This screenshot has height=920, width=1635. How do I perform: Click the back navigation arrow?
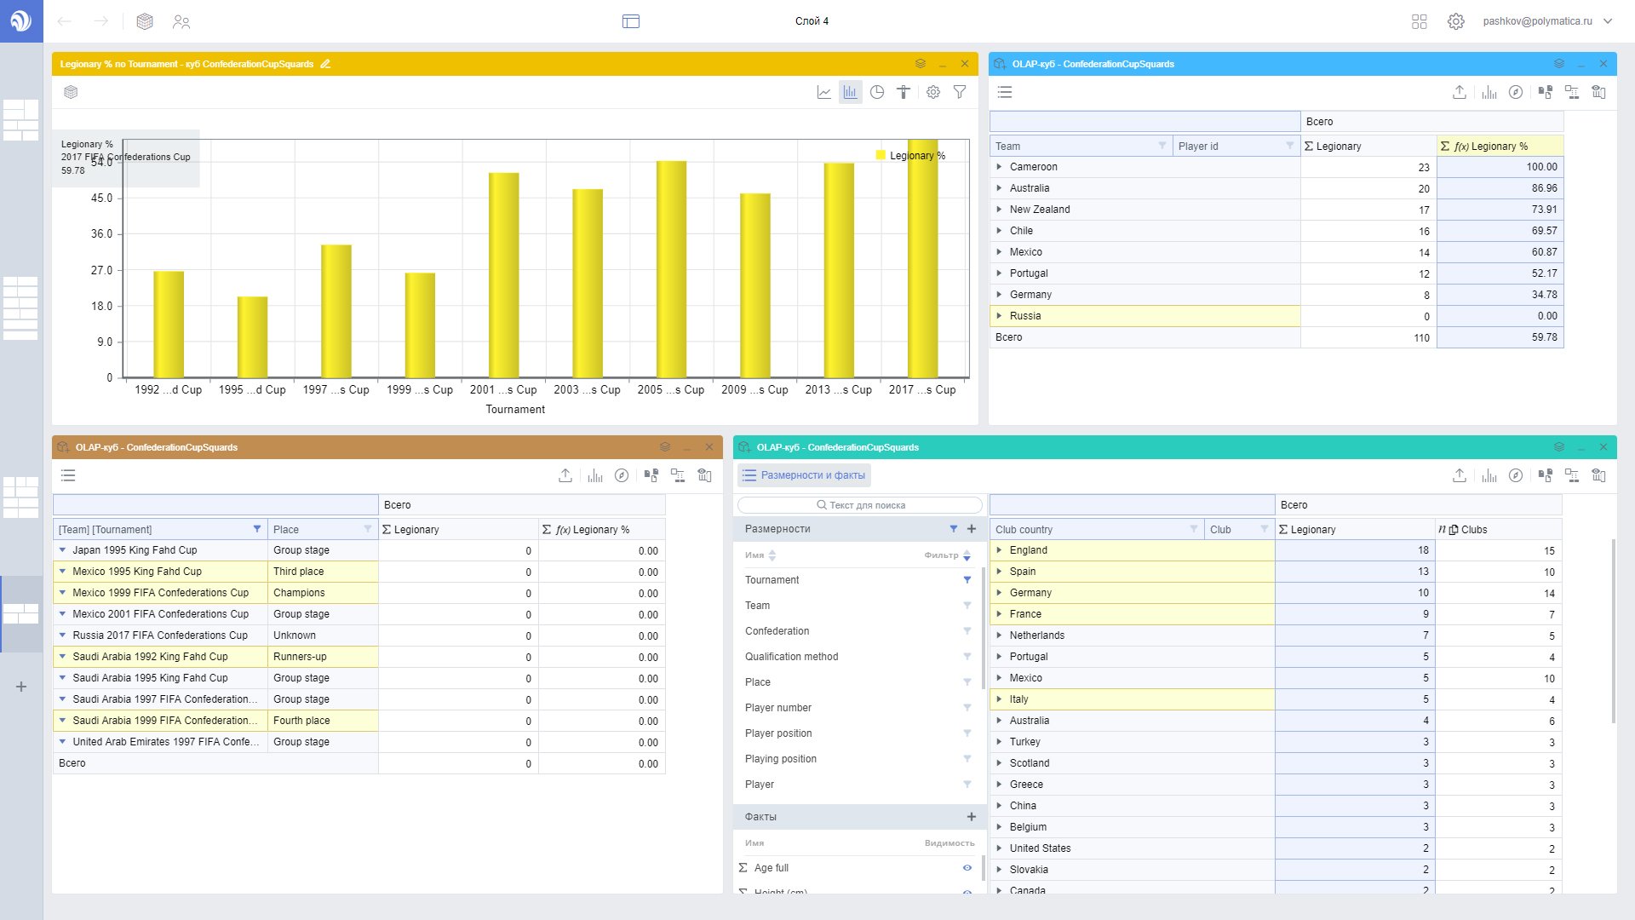[64, 21]
